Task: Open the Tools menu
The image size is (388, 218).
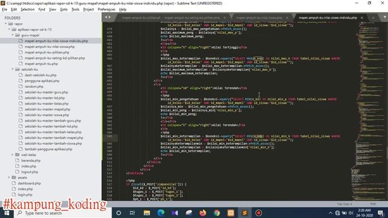Action: coord(75,10)
